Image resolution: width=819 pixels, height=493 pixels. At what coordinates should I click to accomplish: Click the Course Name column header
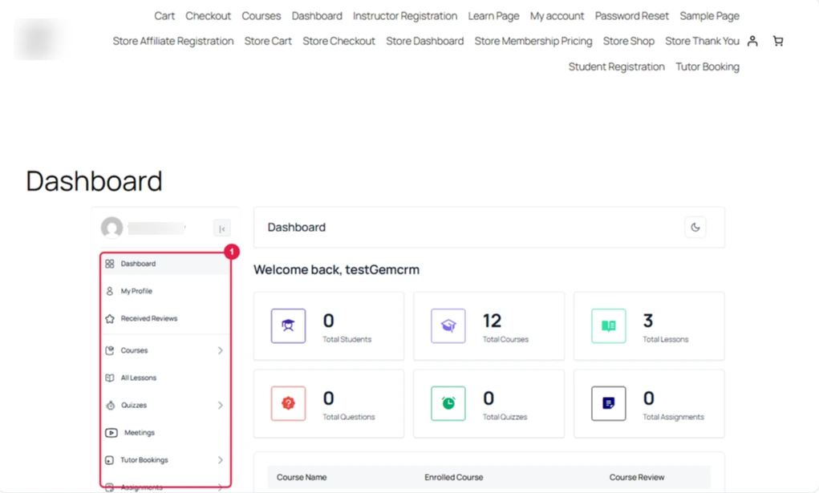[x=302, y=477]
